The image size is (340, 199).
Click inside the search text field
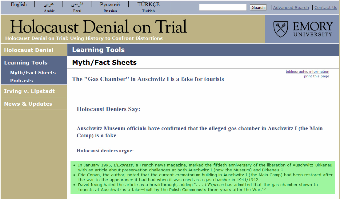pos(223,7)
